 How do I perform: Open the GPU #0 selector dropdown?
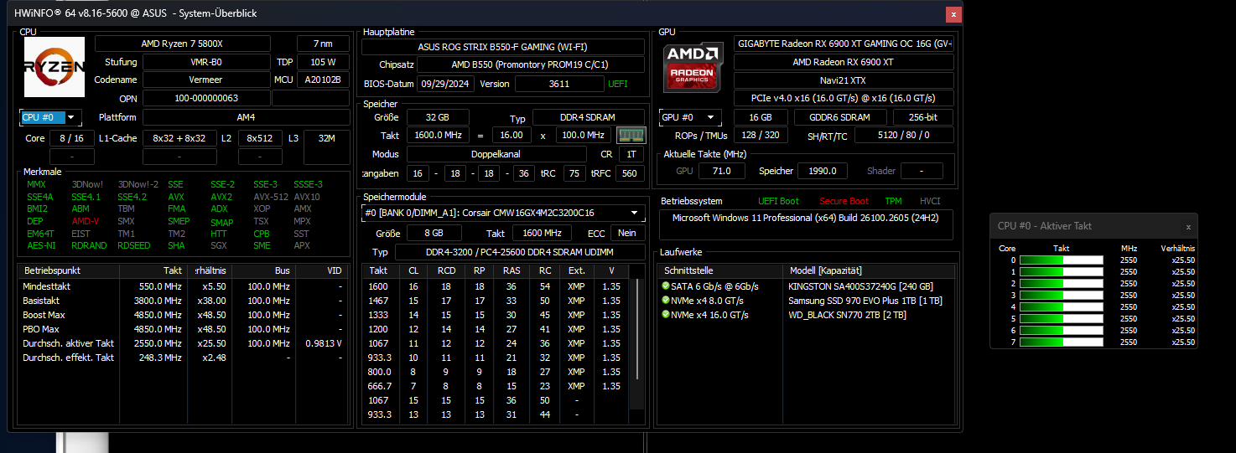690,117
